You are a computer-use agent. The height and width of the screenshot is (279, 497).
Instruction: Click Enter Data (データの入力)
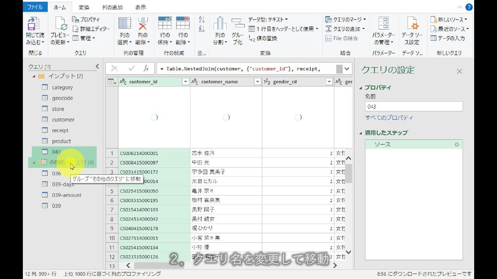(447, 38)
